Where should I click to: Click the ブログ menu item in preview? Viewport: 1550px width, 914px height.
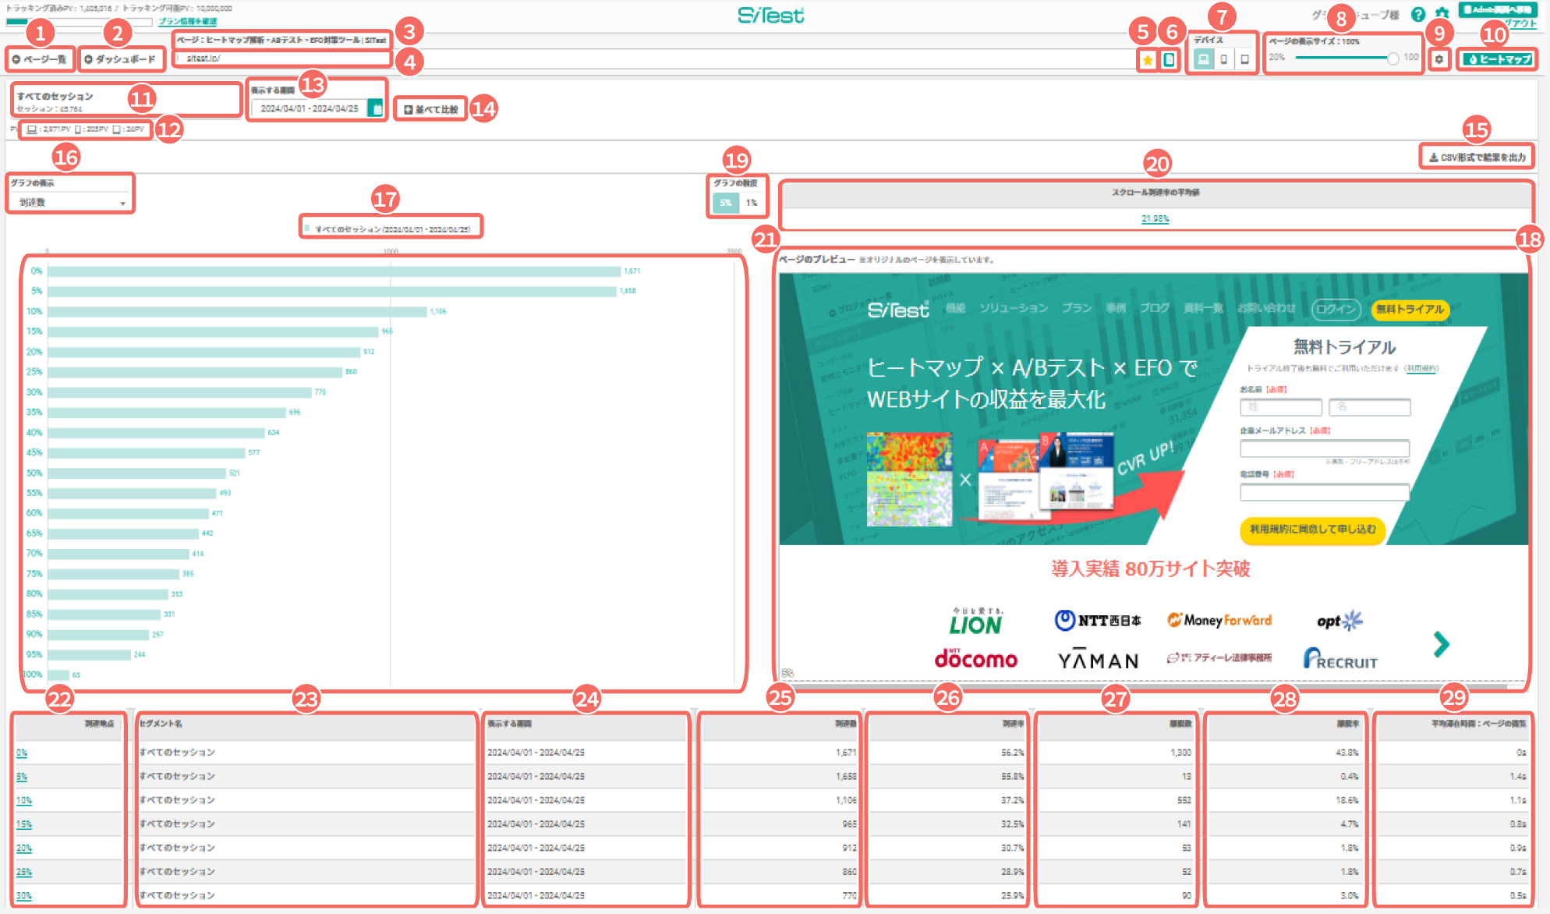pos(1155,308)
